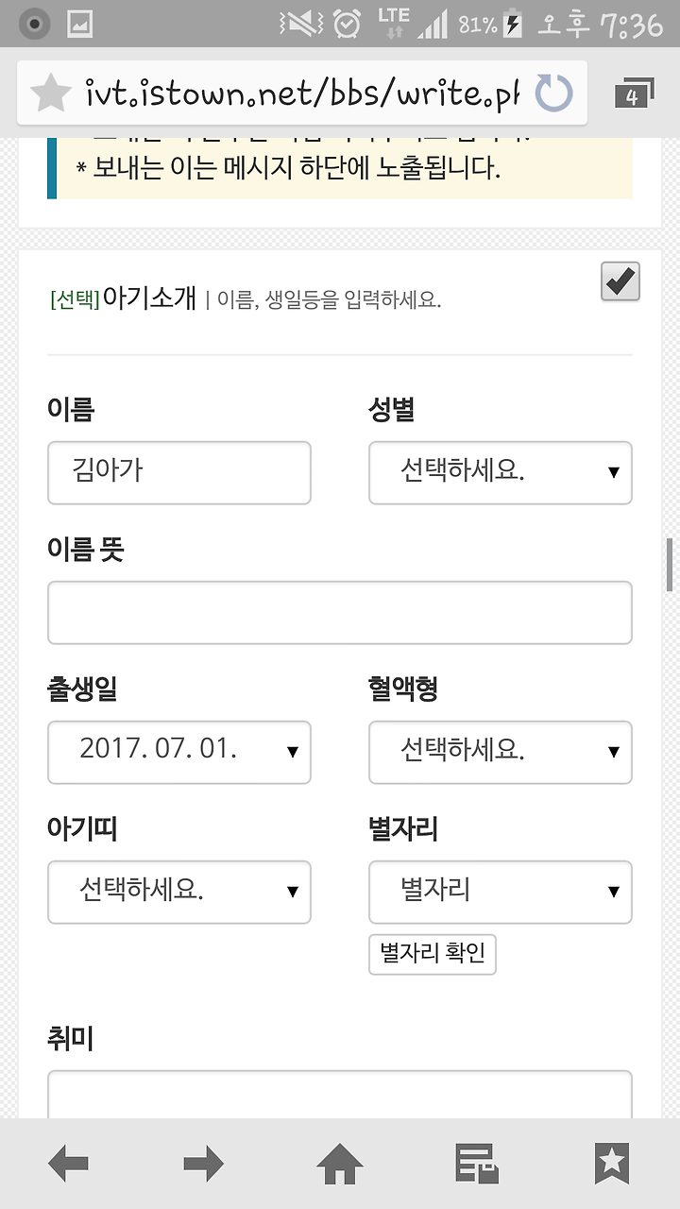Tap the star icon beside the URL
Viewport: 680px width, 1209px height.
coord(51,94)
